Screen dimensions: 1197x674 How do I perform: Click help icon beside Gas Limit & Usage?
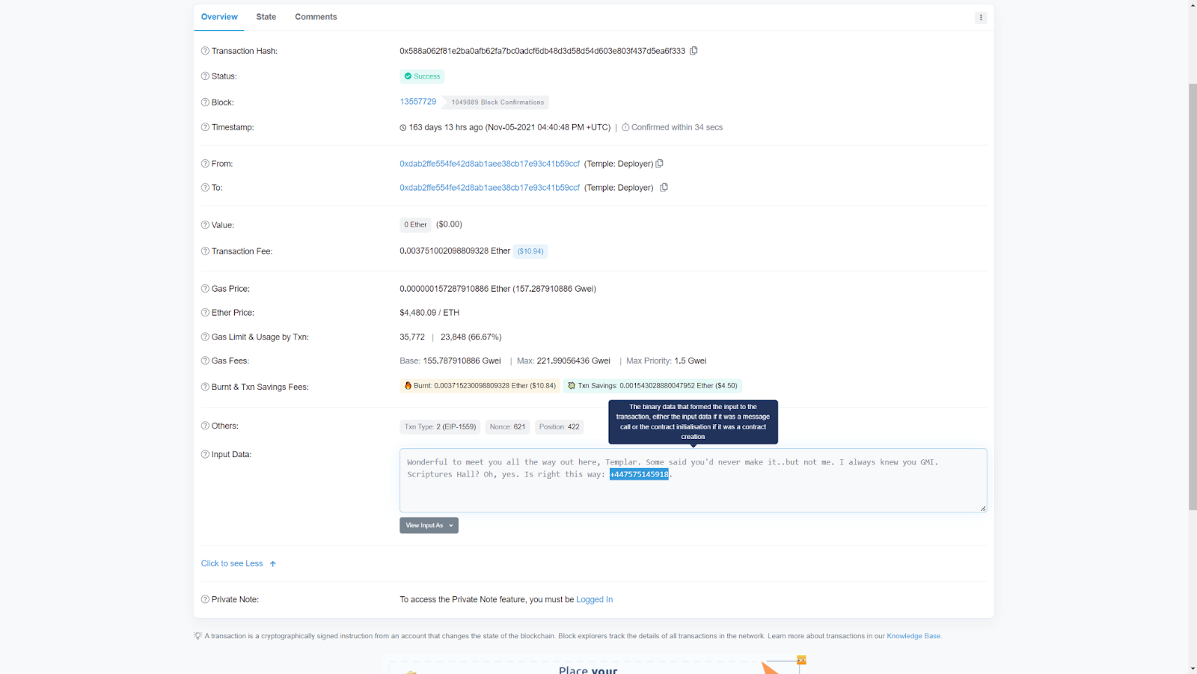point(205,337)
